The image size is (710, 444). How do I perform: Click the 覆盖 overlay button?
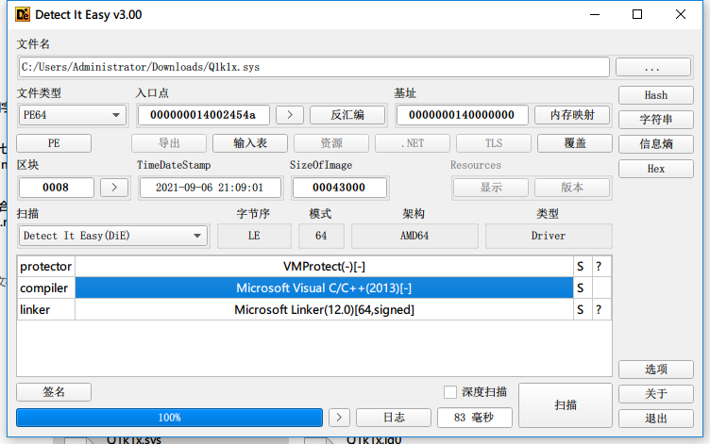575,143
